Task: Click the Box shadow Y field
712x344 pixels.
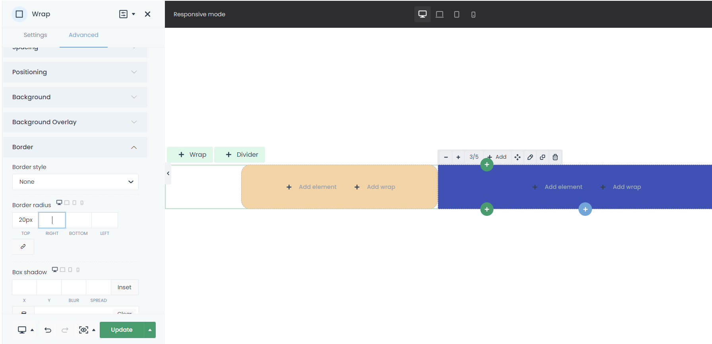Action: [49, 287]
